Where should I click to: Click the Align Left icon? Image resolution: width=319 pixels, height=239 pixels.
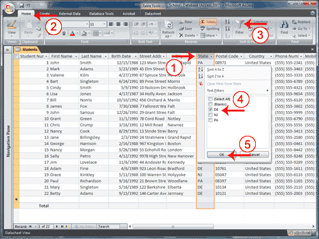point(111,24)
